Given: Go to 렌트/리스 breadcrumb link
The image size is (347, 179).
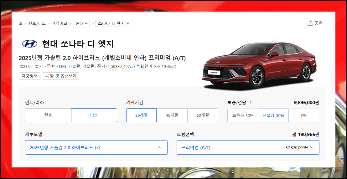Looking at the screenshot, I should pyautogui.click(x=37, y=23).
